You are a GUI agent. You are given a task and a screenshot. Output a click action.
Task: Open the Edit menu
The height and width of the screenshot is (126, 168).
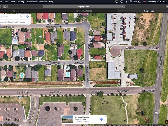pos(6,2)
